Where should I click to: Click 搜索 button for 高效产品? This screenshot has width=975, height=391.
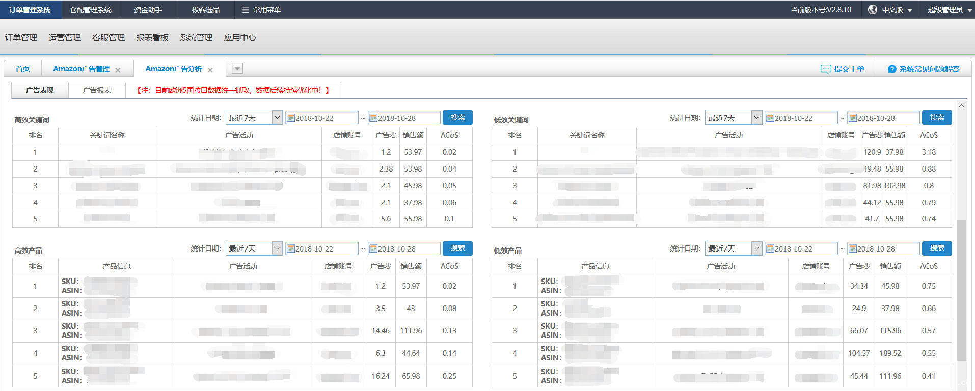457,248
